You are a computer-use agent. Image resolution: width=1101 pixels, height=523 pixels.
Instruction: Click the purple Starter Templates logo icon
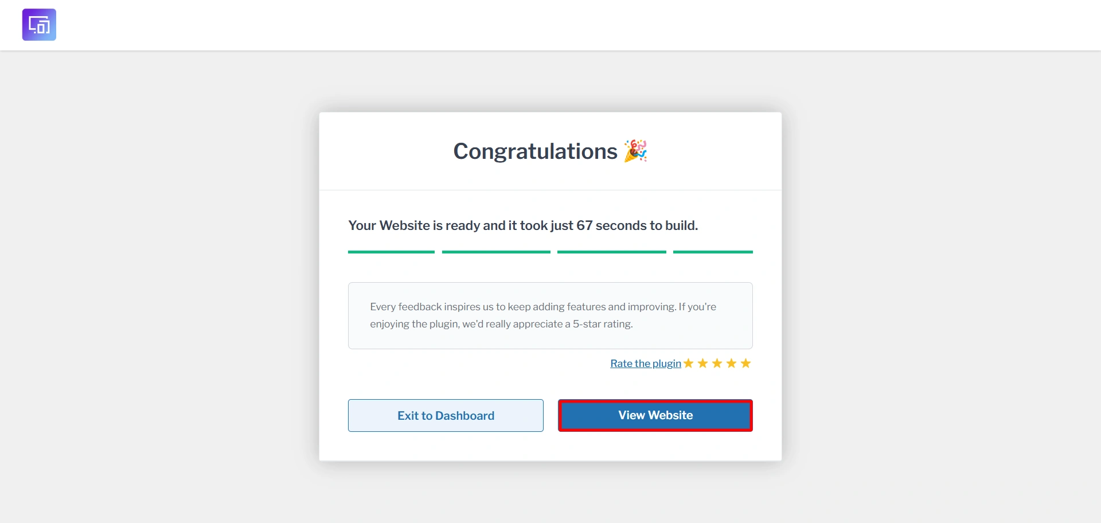tap(39, 25)
